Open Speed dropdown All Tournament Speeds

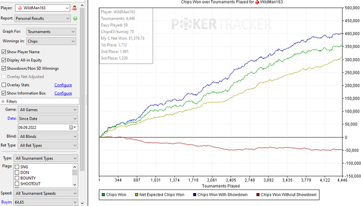pos(46,193)
